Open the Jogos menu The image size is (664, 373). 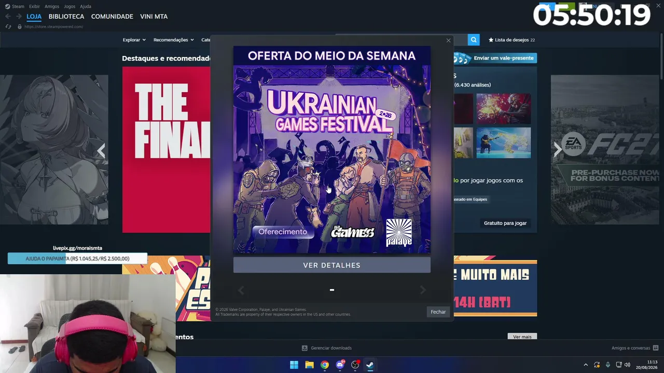(x=70, y=6)
